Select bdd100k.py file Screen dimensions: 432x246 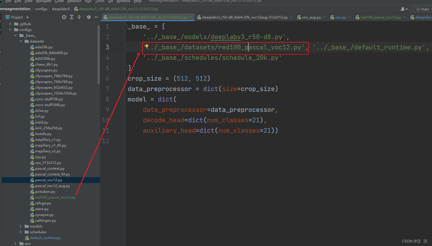[45, 59]
